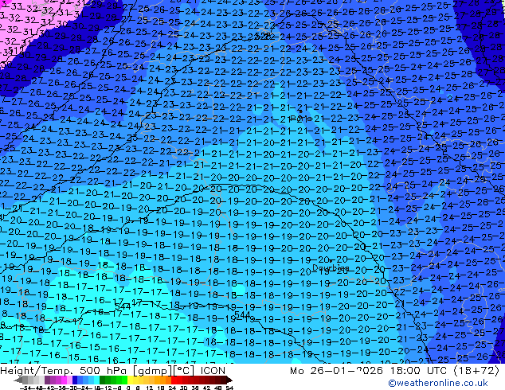
Task: Click the yellow 0 degree legend swatch
Action: [130, 380]
